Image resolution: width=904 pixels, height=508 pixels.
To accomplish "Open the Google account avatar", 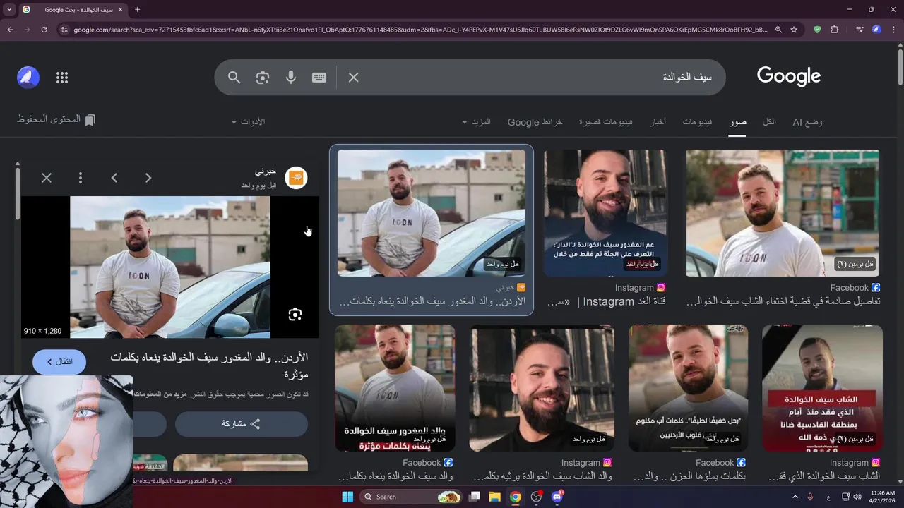I will (x=28, y=78).
